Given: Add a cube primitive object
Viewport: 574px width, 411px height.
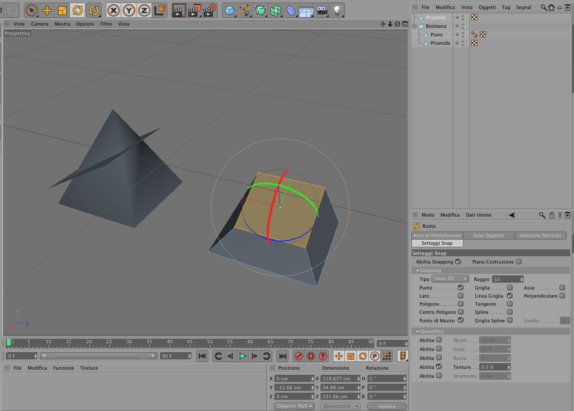Looking at the screenshot, I should pos(230,10).
